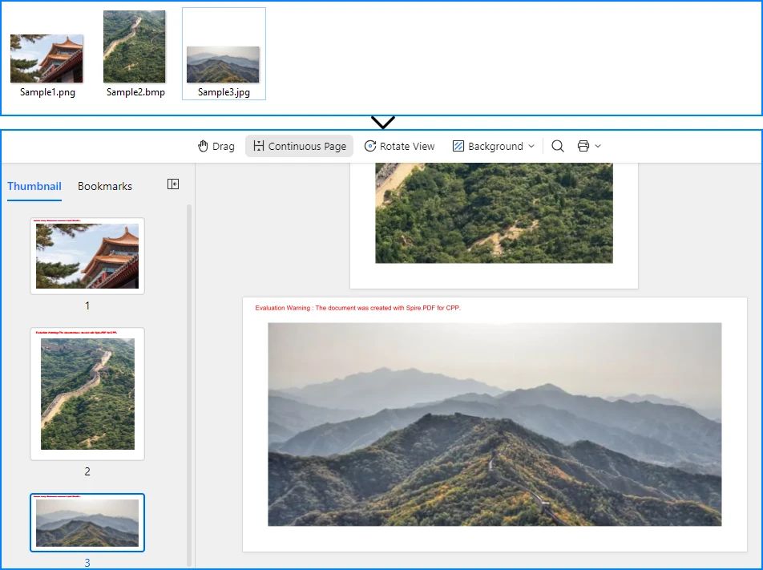Click the printer icon to print
This screenshot has height=570, width=763.
[x=583, y=146]
